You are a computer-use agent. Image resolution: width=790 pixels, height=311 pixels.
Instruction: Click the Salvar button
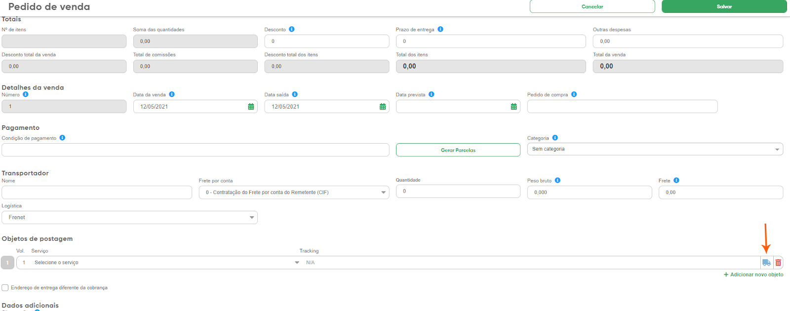(724, 6)
